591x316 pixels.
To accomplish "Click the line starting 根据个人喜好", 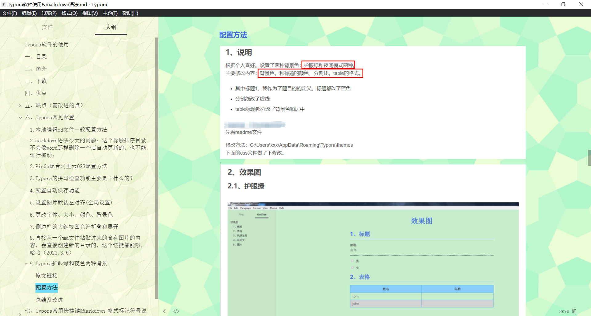I will pos(290,65).
